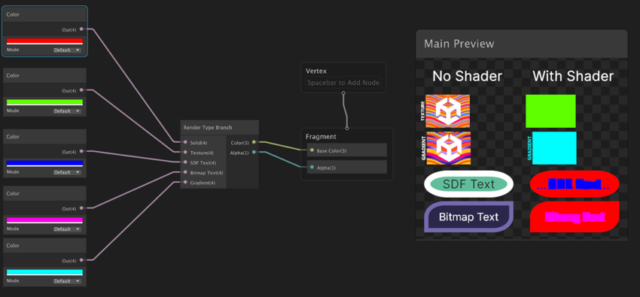The image size is (640, 297).
Task: Click the Main Preview header
Action: pos(521,44)
